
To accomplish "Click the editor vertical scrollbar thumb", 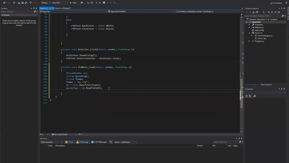I will click(242, 93).
